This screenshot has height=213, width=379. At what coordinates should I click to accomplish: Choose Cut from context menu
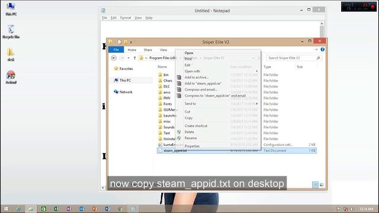click(x=187, y=112)
